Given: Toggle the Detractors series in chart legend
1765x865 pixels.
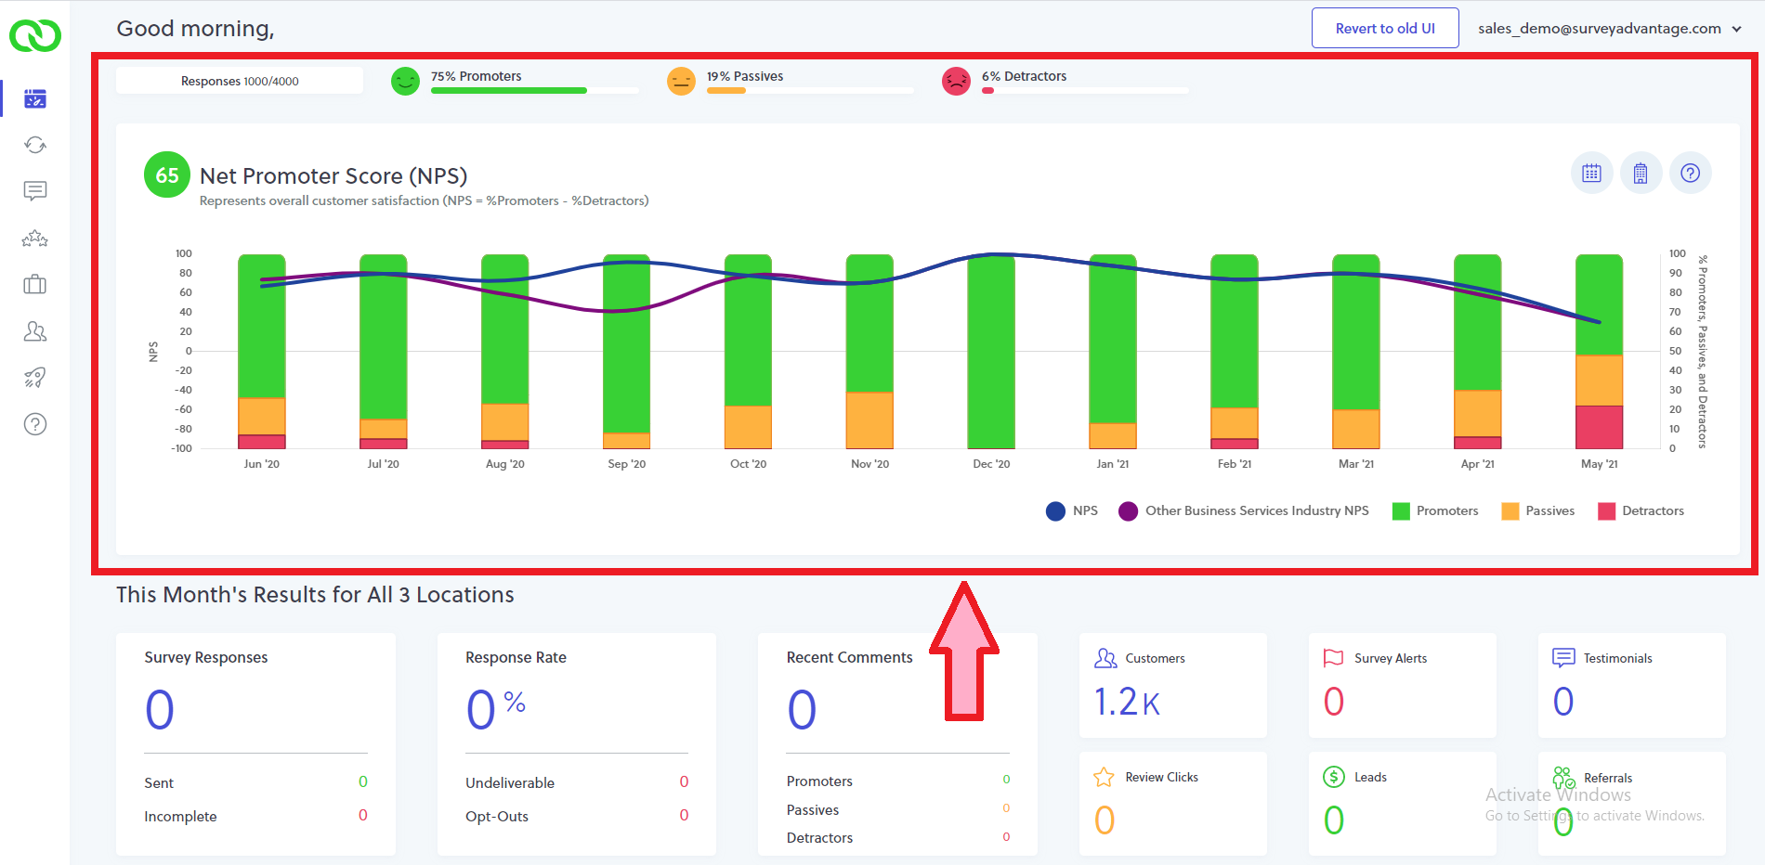Looking at the screenshot, I should point(1641,511).
